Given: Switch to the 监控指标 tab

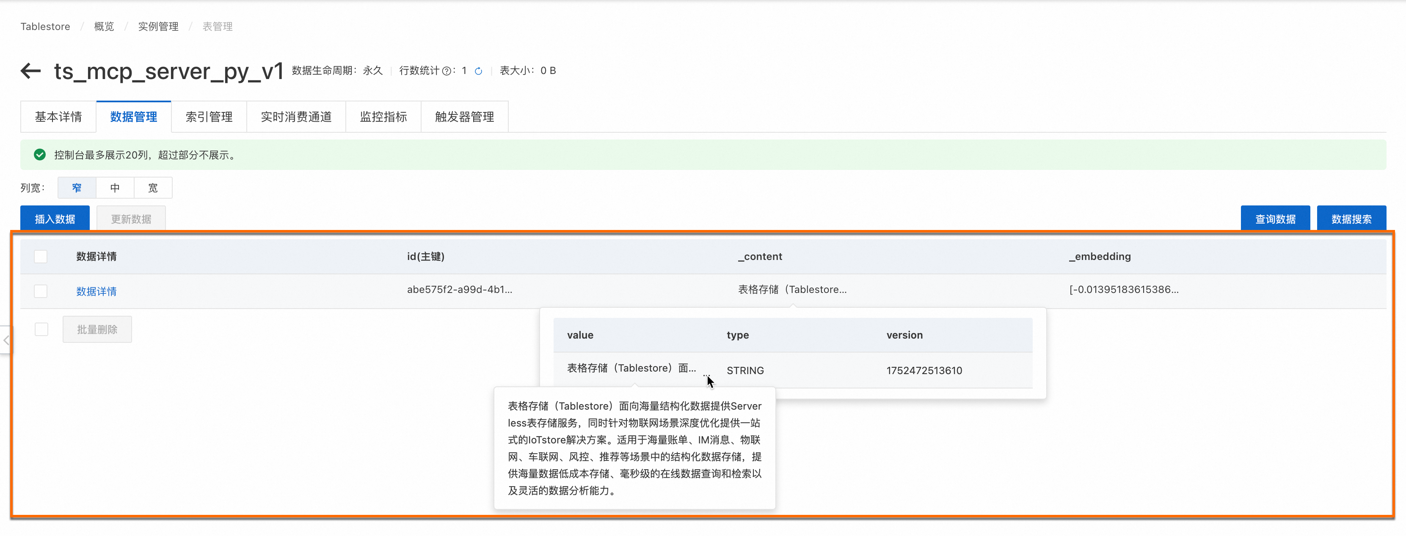Looking at the screenshot, I should coord(383,117).
